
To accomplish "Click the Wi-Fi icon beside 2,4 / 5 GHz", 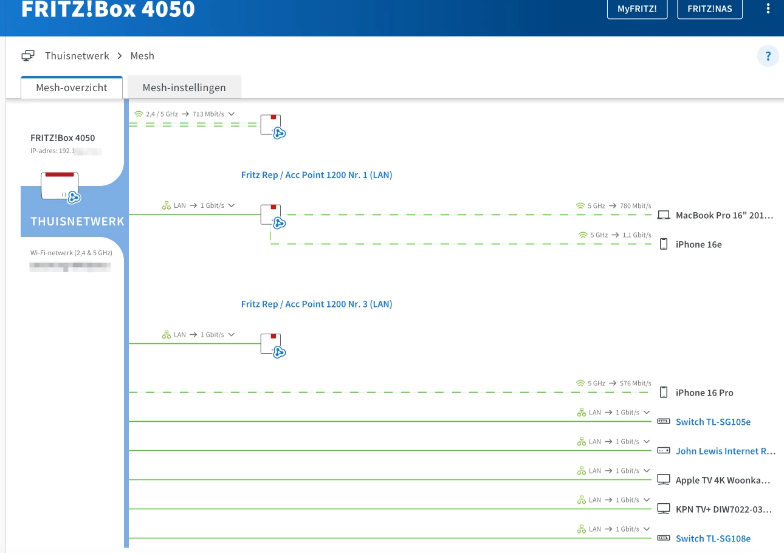I will click(139, 114).
